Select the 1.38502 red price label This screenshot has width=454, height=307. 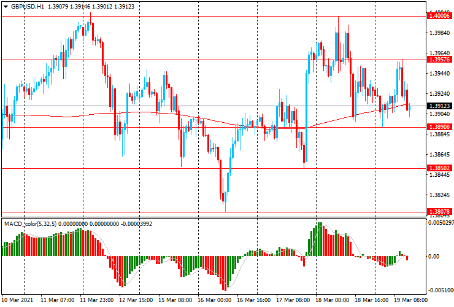pyautogui.click(x=439, y=168)
